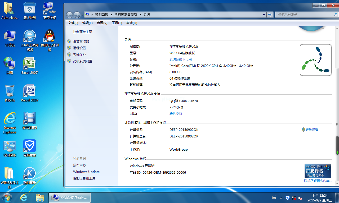Click the 更改设置 link

coord(312,130)
